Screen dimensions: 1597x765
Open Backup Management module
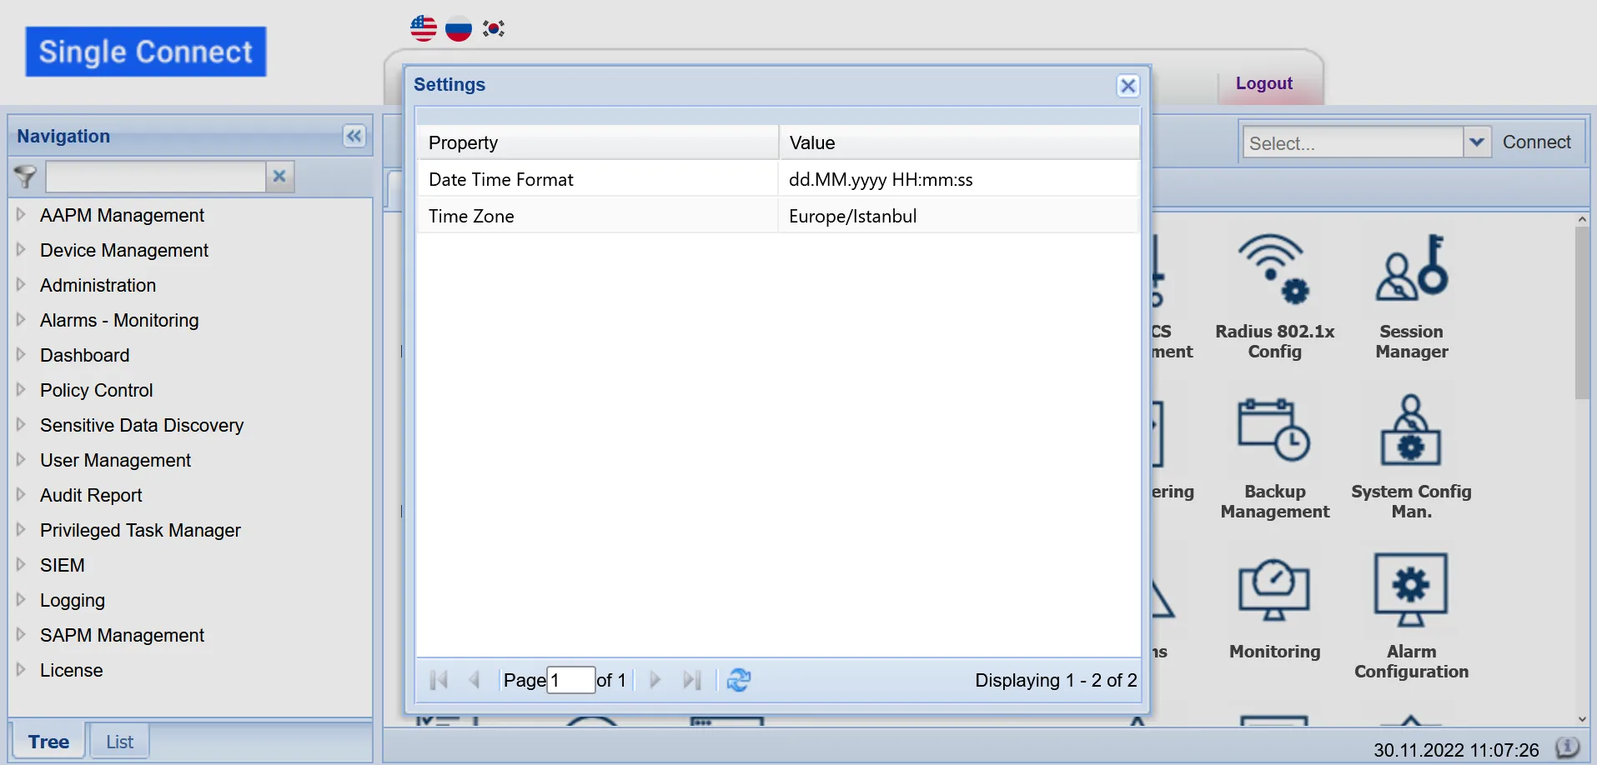pos(1274,458)
